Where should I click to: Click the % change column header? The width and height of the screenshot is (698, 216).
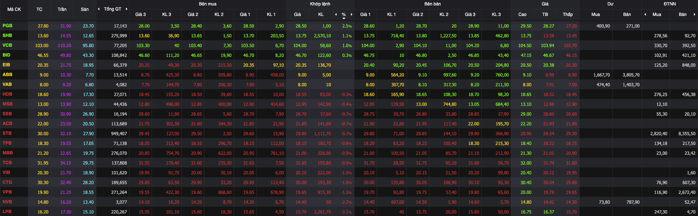(x=344, y=14)
